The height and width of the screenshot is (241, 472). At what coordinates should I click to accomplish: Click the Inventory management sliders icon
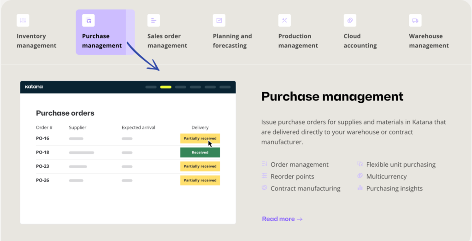coord(23,20)
